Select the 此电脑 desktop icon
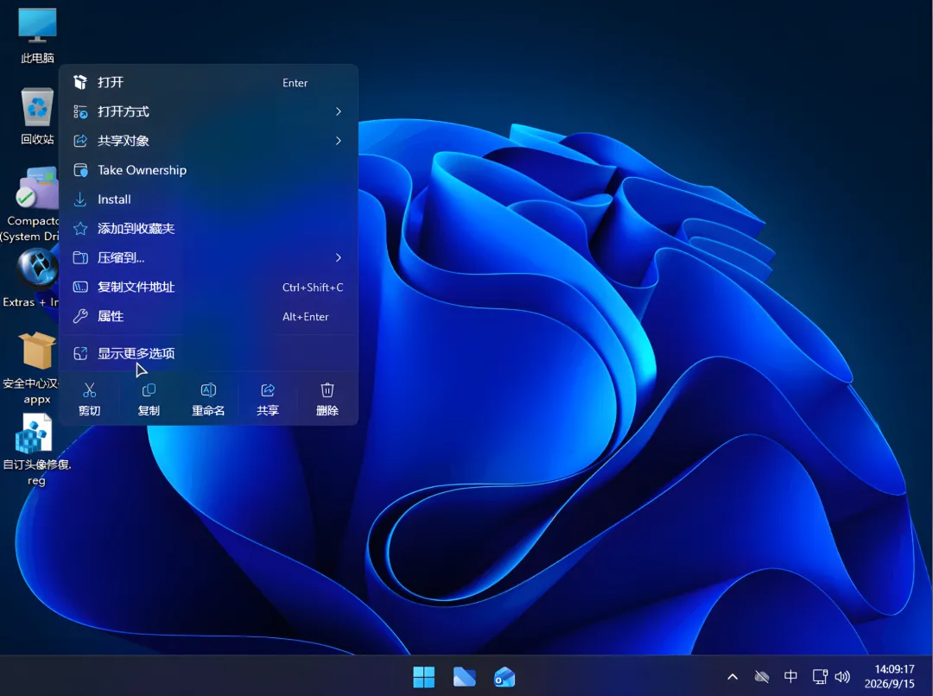 [37, 35]
